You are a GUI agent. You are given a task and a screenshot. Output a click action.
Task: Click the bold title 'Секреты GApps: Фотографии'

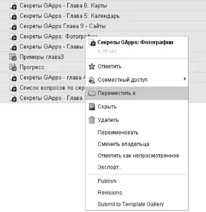point(135,42)
